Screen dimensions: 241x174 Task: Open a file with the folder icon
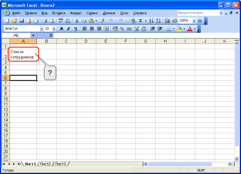tap(15, 21)
